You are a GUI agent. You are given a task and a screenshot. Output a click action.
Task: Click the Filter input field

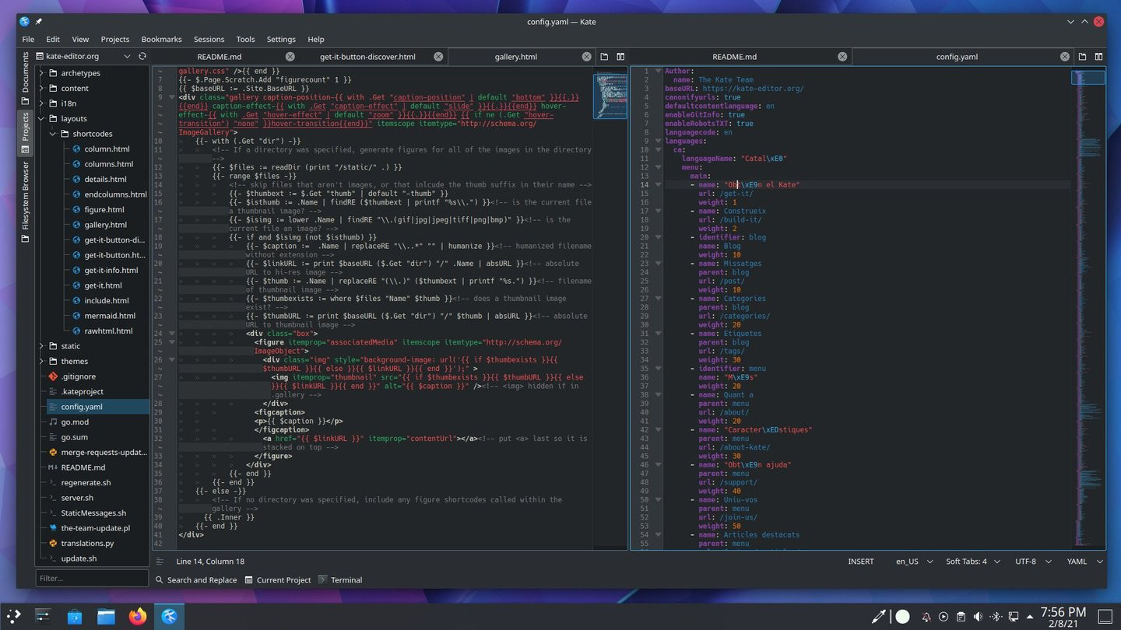point(92,579)
